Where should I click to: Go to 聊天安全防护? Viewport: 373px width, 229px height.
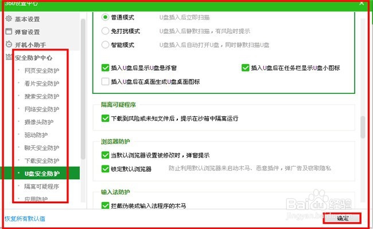point(42,148)
